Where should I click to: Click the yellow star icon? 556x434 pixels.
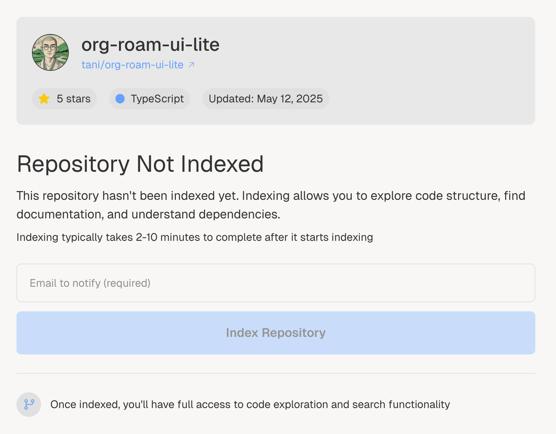coord(44,99)
